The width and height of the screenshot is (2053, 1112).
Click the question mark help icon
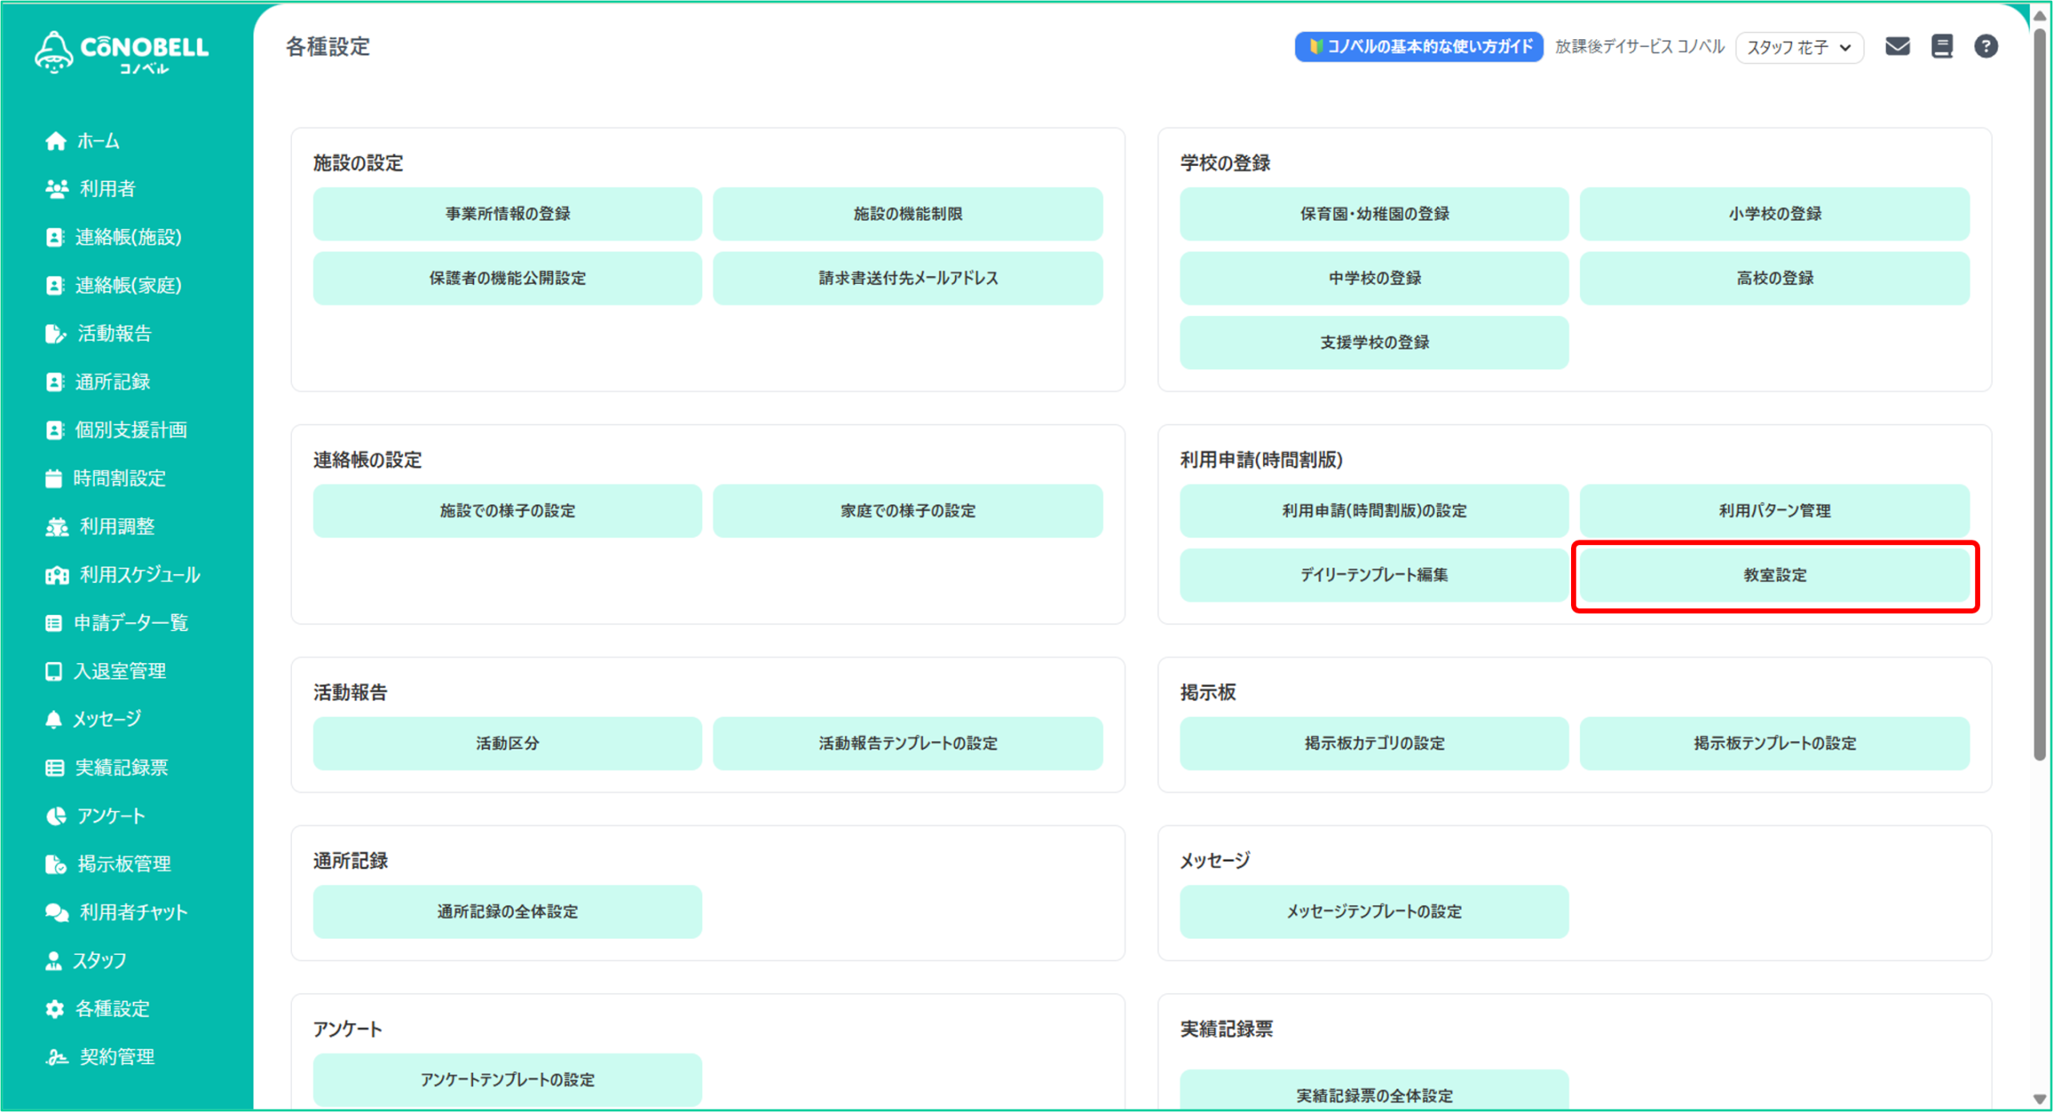coord(1986,47)
